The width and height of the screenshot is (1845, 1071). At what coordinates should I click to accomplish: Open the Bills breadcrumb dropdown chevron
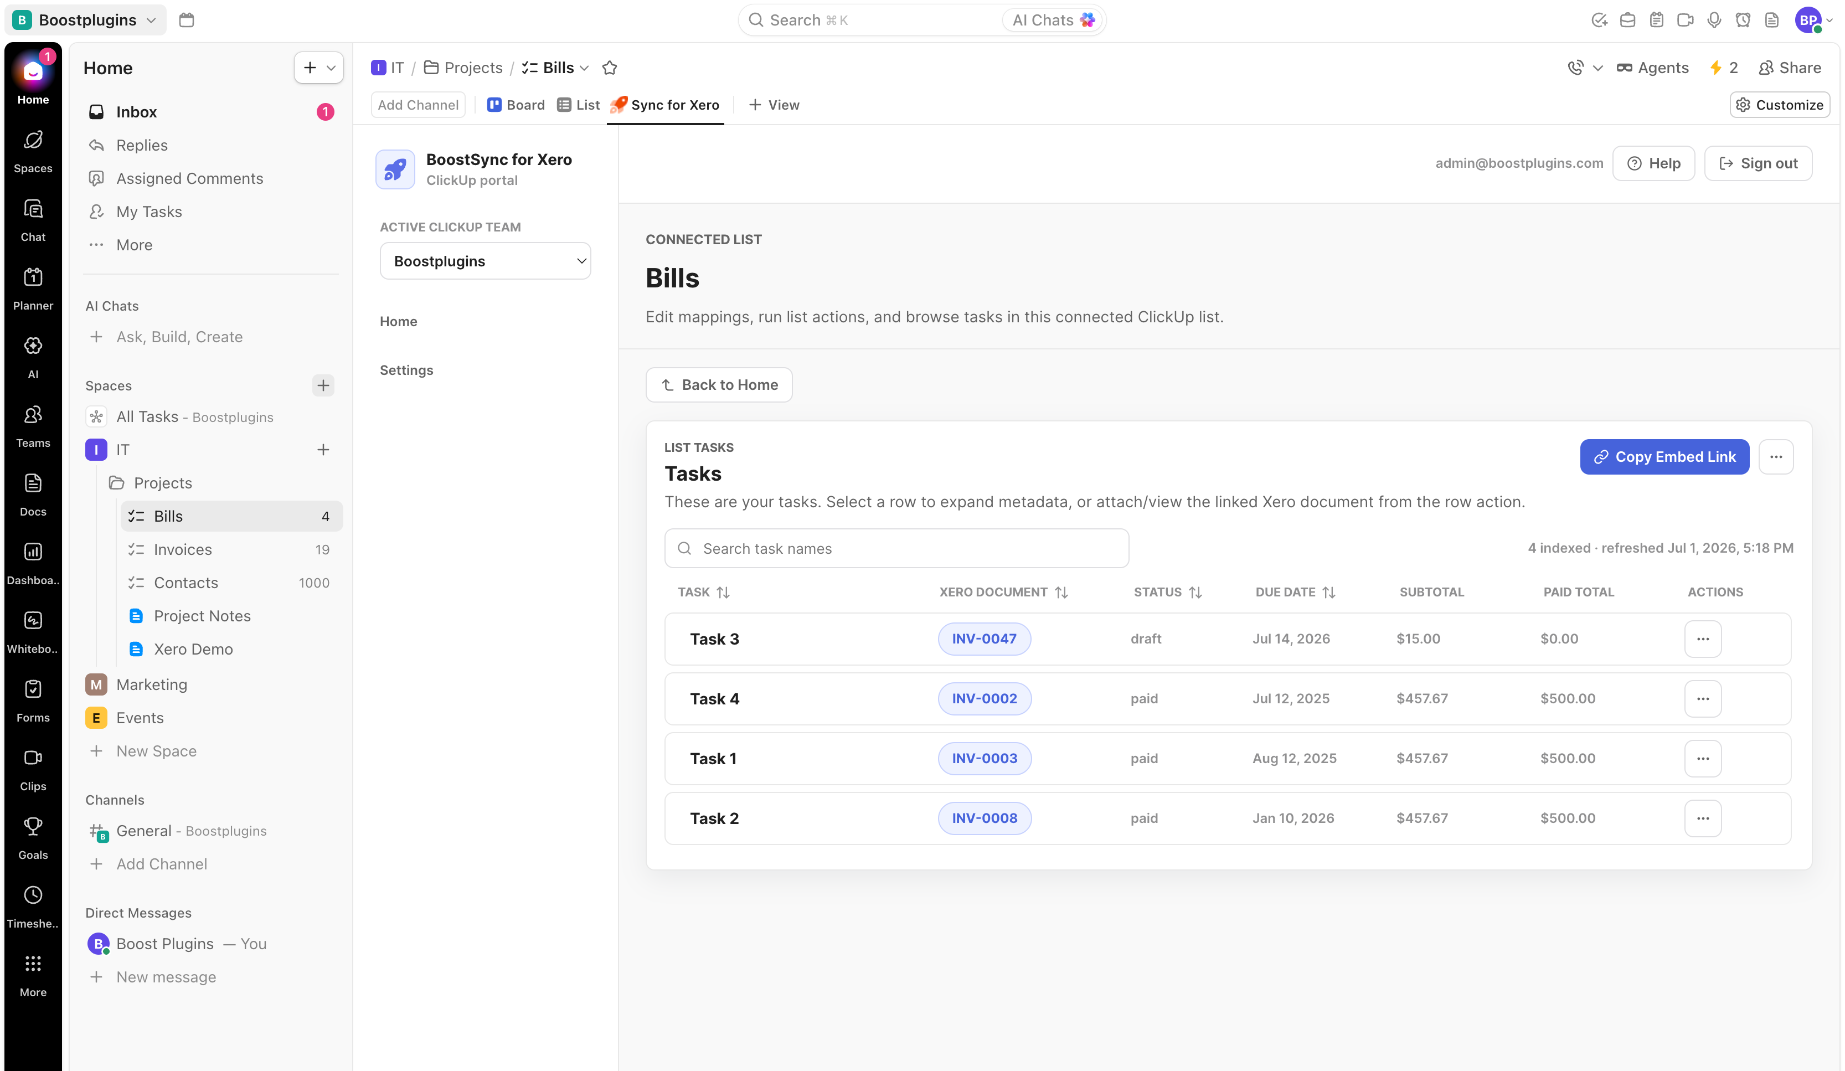584,68
